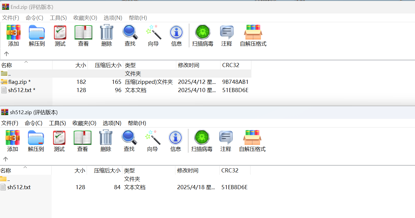This screenshot has width=415, height=218.
Task: Open Options (选项) menu in End.zip window
Action: (x=113, y=18)
